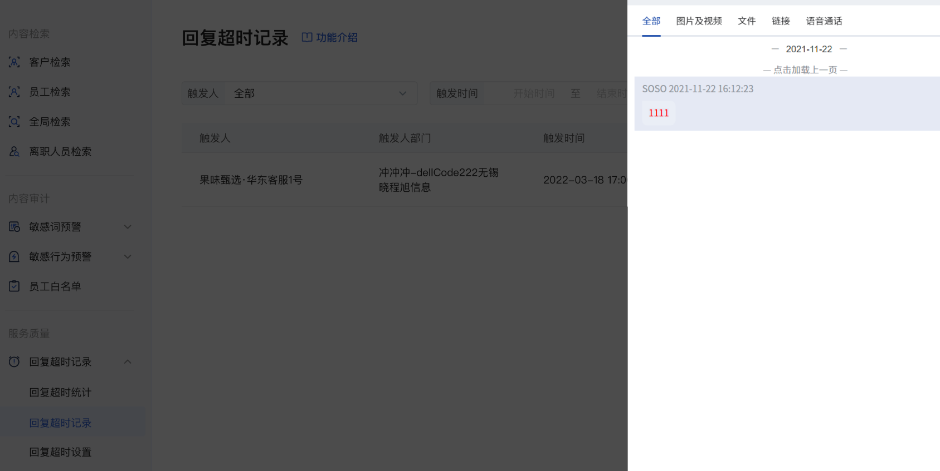Click the 触发人部门 column header
The image size is (940, 471).
(405, 138)
